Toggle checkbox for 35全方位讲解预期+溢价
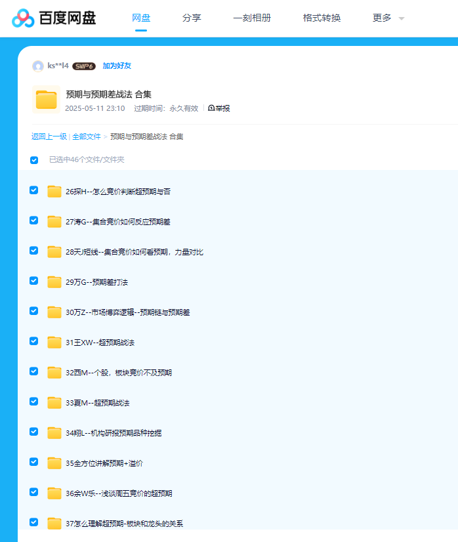 point(34,462)
